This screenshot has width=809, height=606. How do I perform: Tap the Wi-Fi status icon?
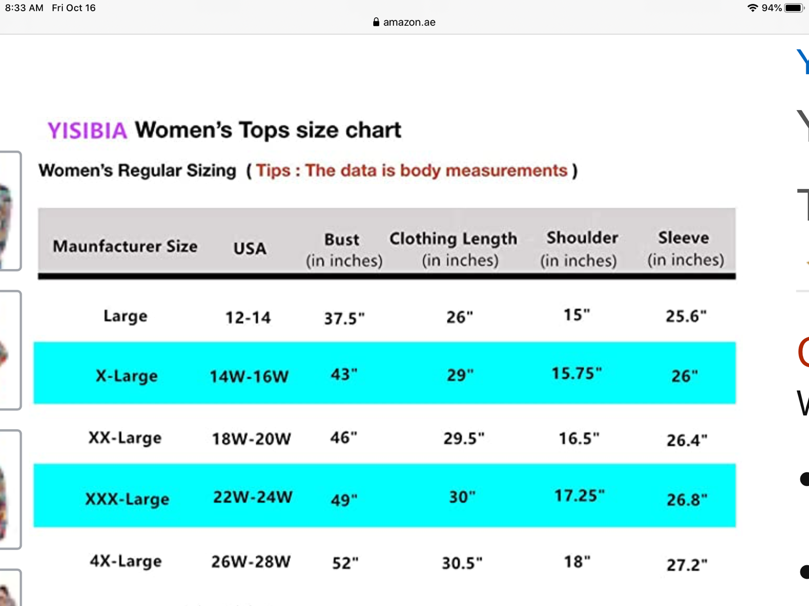coord(753,8)
